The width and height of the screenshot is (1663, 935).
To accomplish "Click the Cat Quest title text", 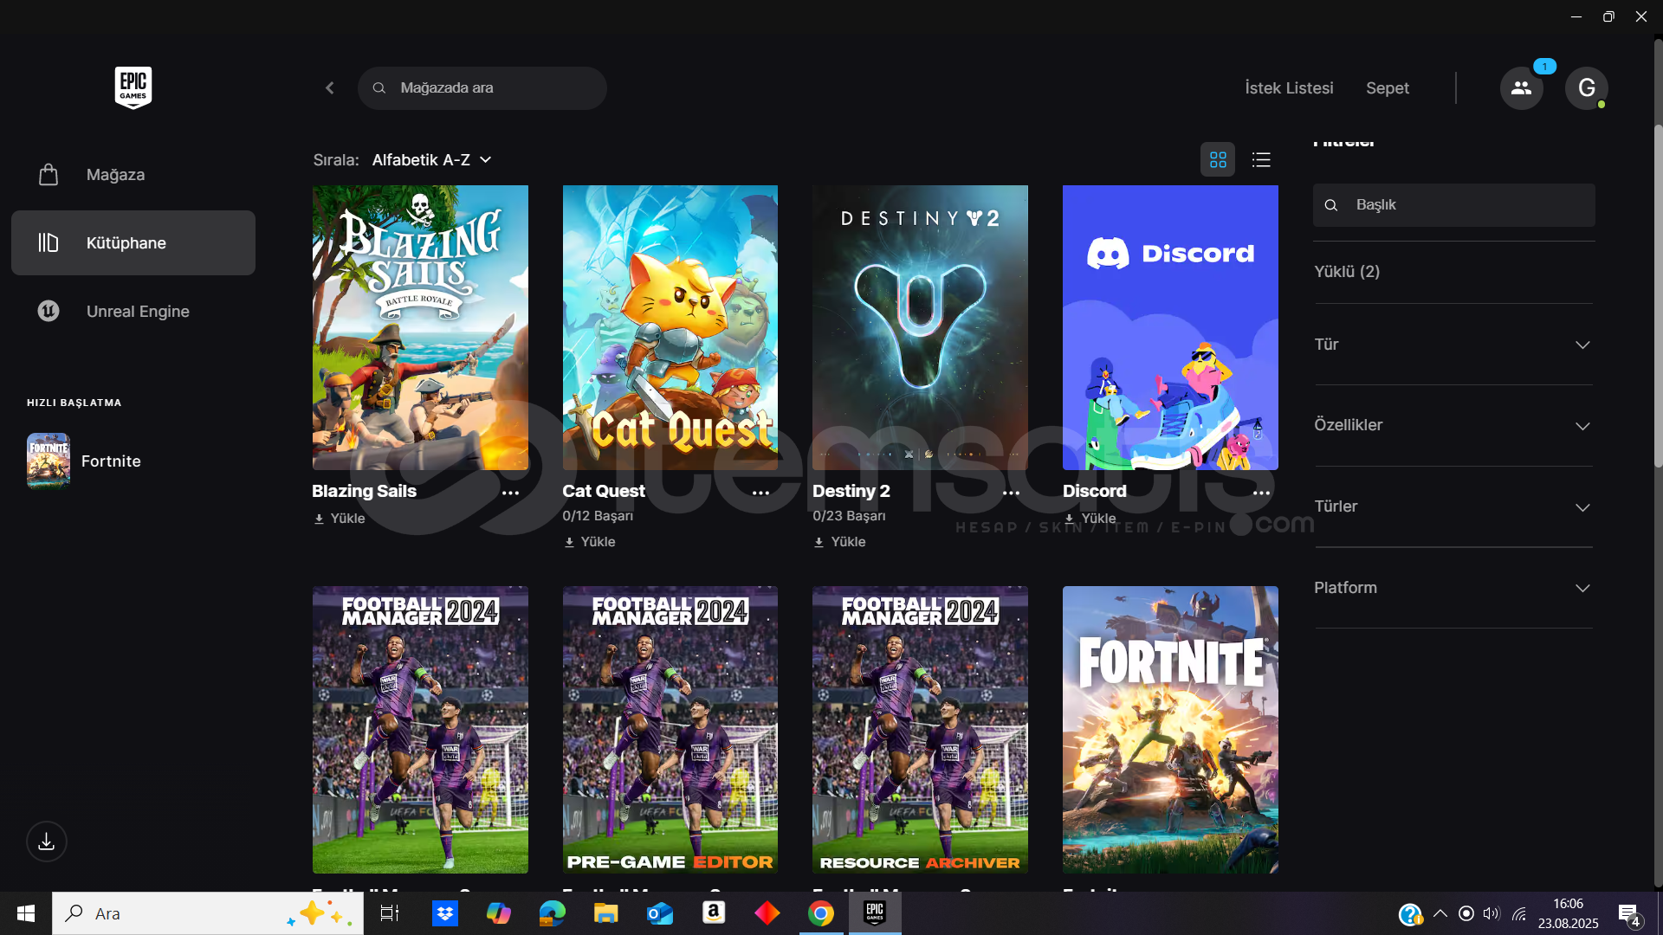I will (604, 491).
